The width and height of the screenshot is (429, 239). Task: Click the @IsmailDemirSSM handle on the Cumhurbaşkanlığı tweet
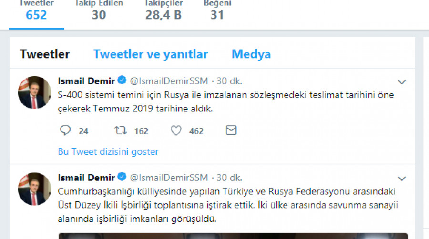tap(169, 178)
